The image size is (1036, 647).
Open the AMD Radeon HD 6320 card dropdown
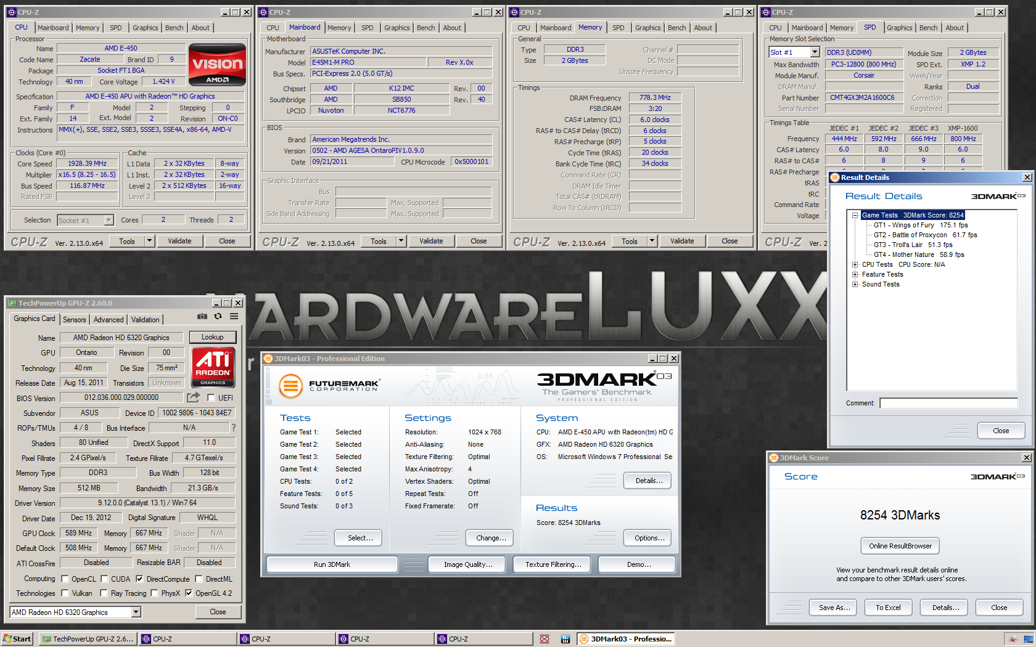pos(136,612)
